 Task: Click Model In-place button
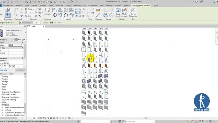[125, 12]
